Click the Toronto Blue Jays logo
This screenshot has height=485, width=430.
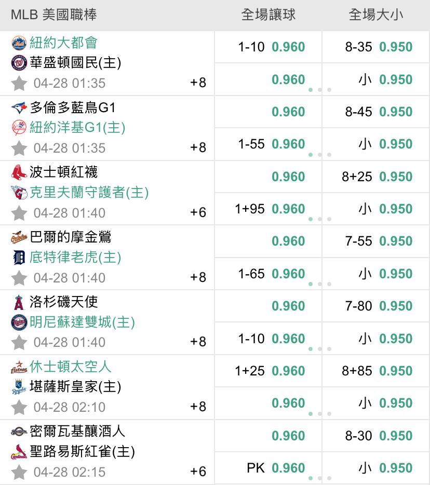[19, 107]
